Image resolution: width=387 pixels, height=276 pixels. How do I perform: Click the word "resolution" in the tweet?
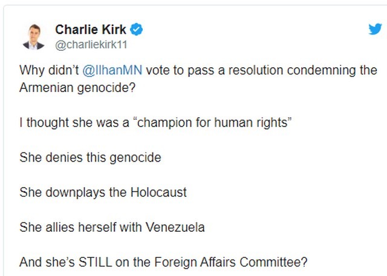click(x=256, y=70)
